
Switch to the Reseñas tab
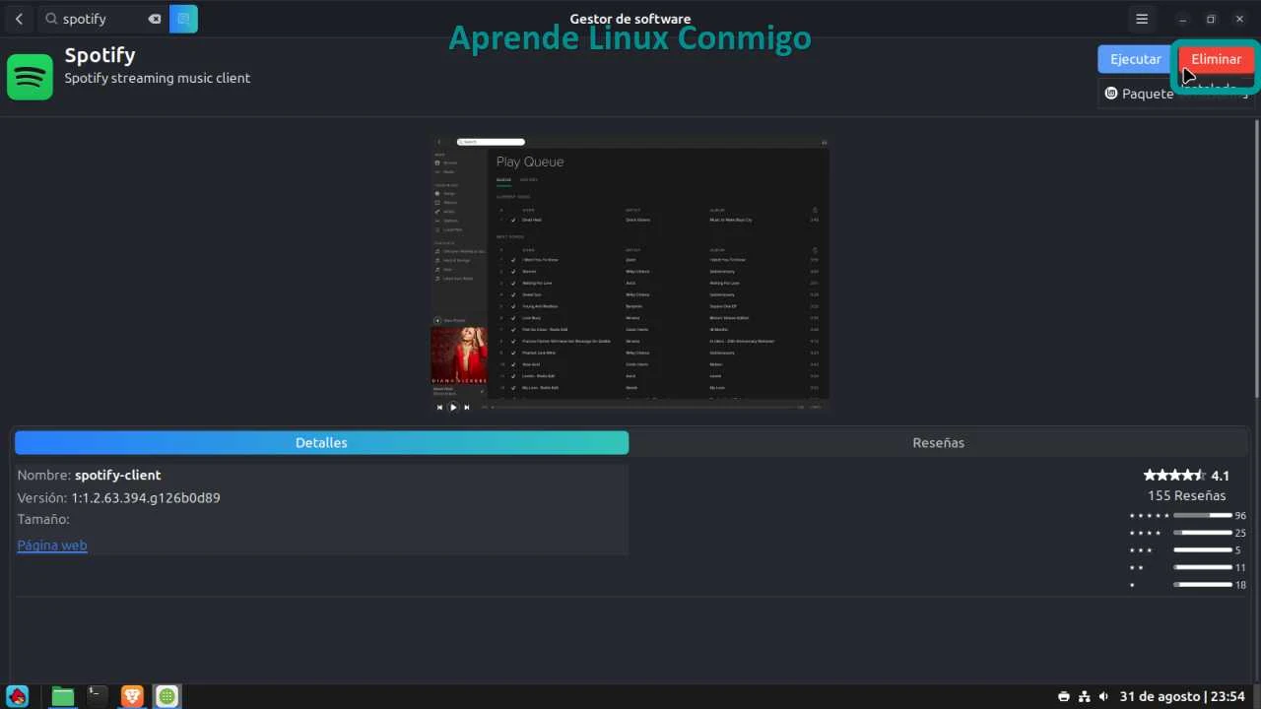pos(938,443)
